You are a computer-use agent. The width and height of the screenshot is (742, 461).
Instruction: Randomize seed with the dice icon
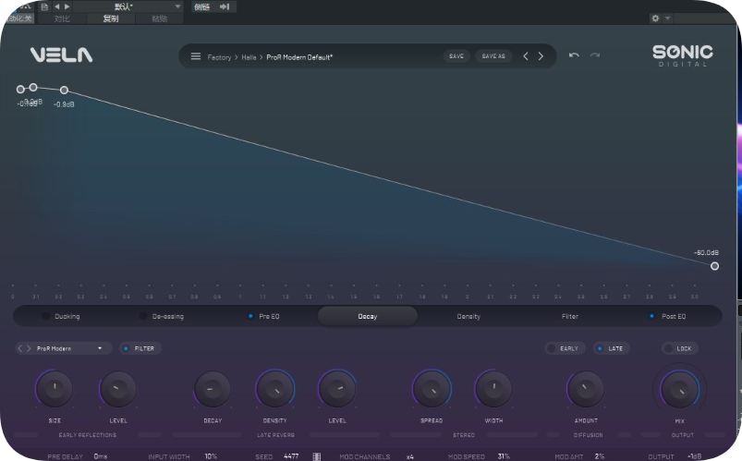(x=317, y=456)
